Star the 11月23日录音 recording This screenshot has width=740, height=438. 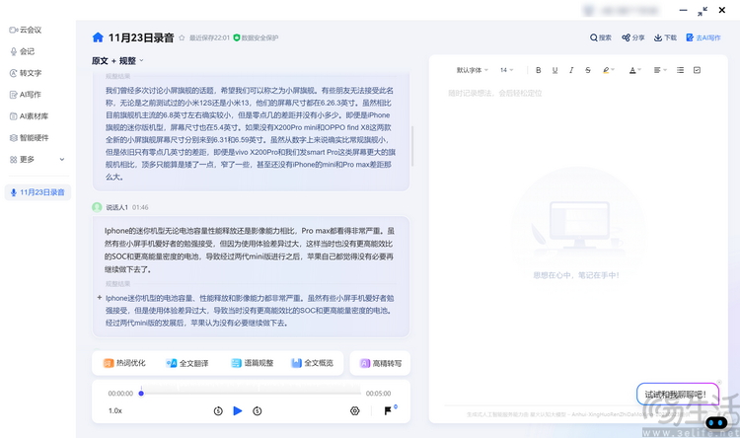click(x=182, y=37)
